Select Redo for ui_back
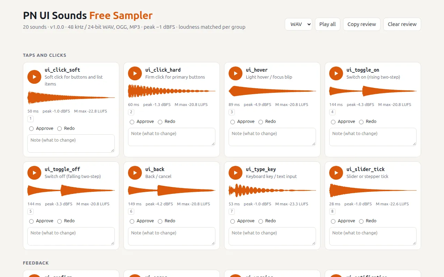 coord(160,221)
